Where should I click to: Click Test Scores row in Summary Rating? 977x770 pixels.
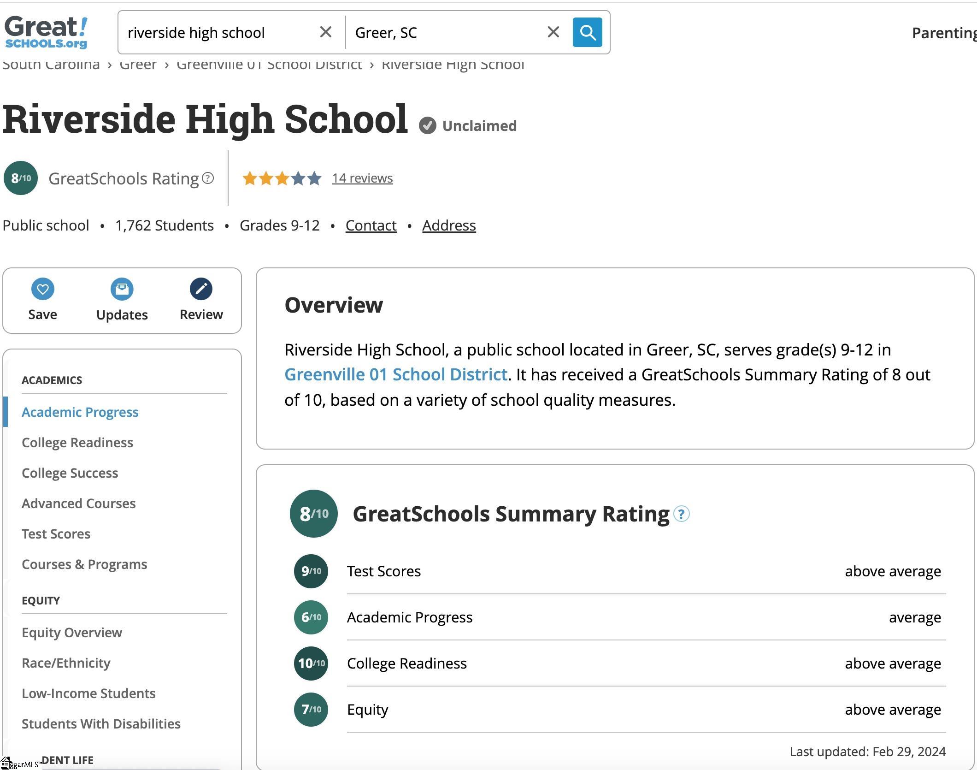(620, 571)
